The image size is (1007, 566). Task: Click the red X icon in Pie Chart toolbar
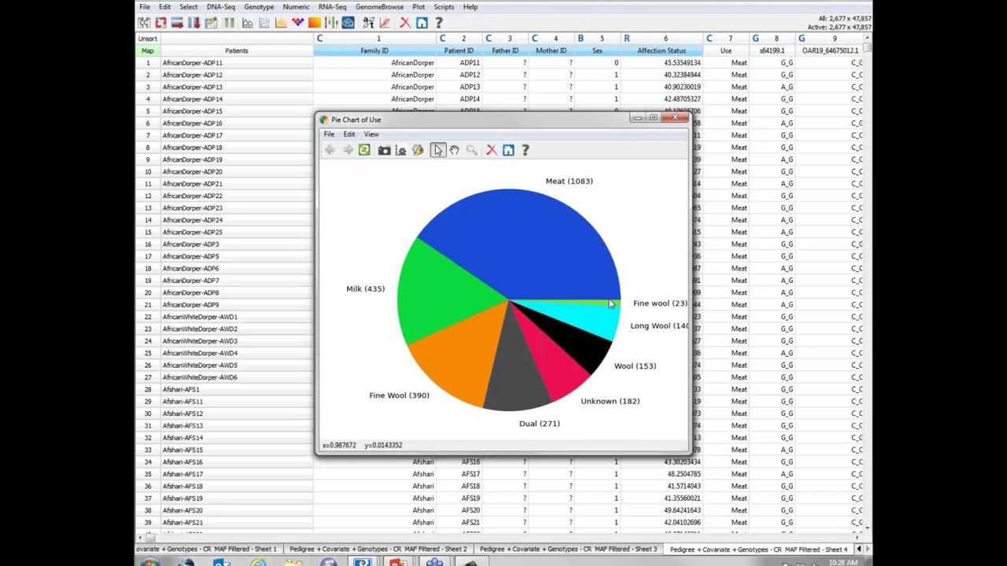tap(491, 150)
